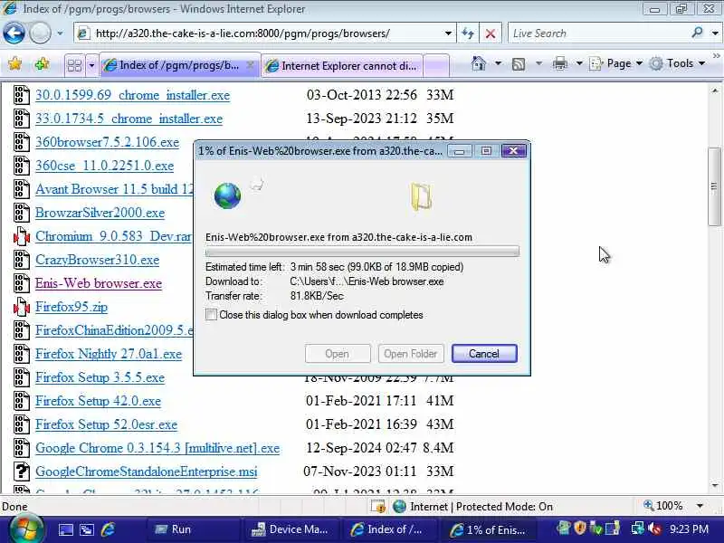
Task: Click the Live Search magnifier icon
Action: click(697, 33)
